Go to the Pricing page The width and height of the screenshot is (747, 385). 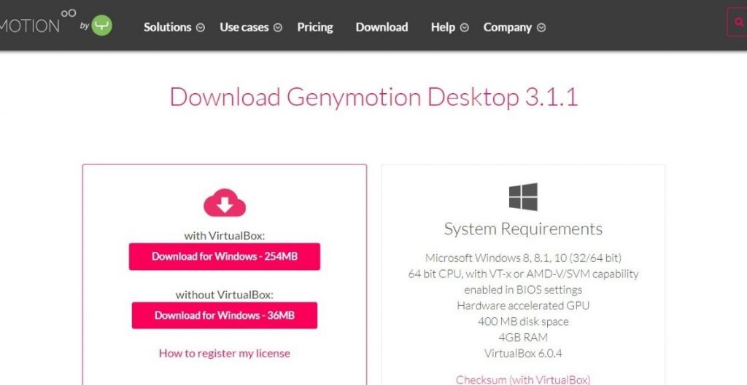point(315,28)
